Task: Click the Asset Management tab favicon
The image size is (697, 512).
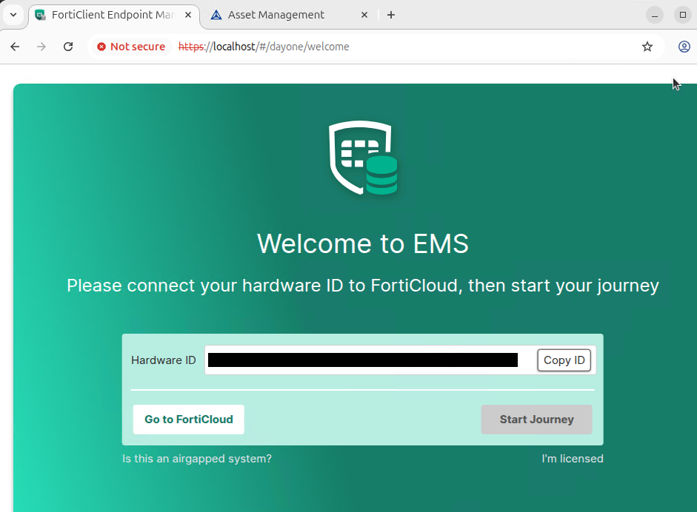Action: click(216, 15)
